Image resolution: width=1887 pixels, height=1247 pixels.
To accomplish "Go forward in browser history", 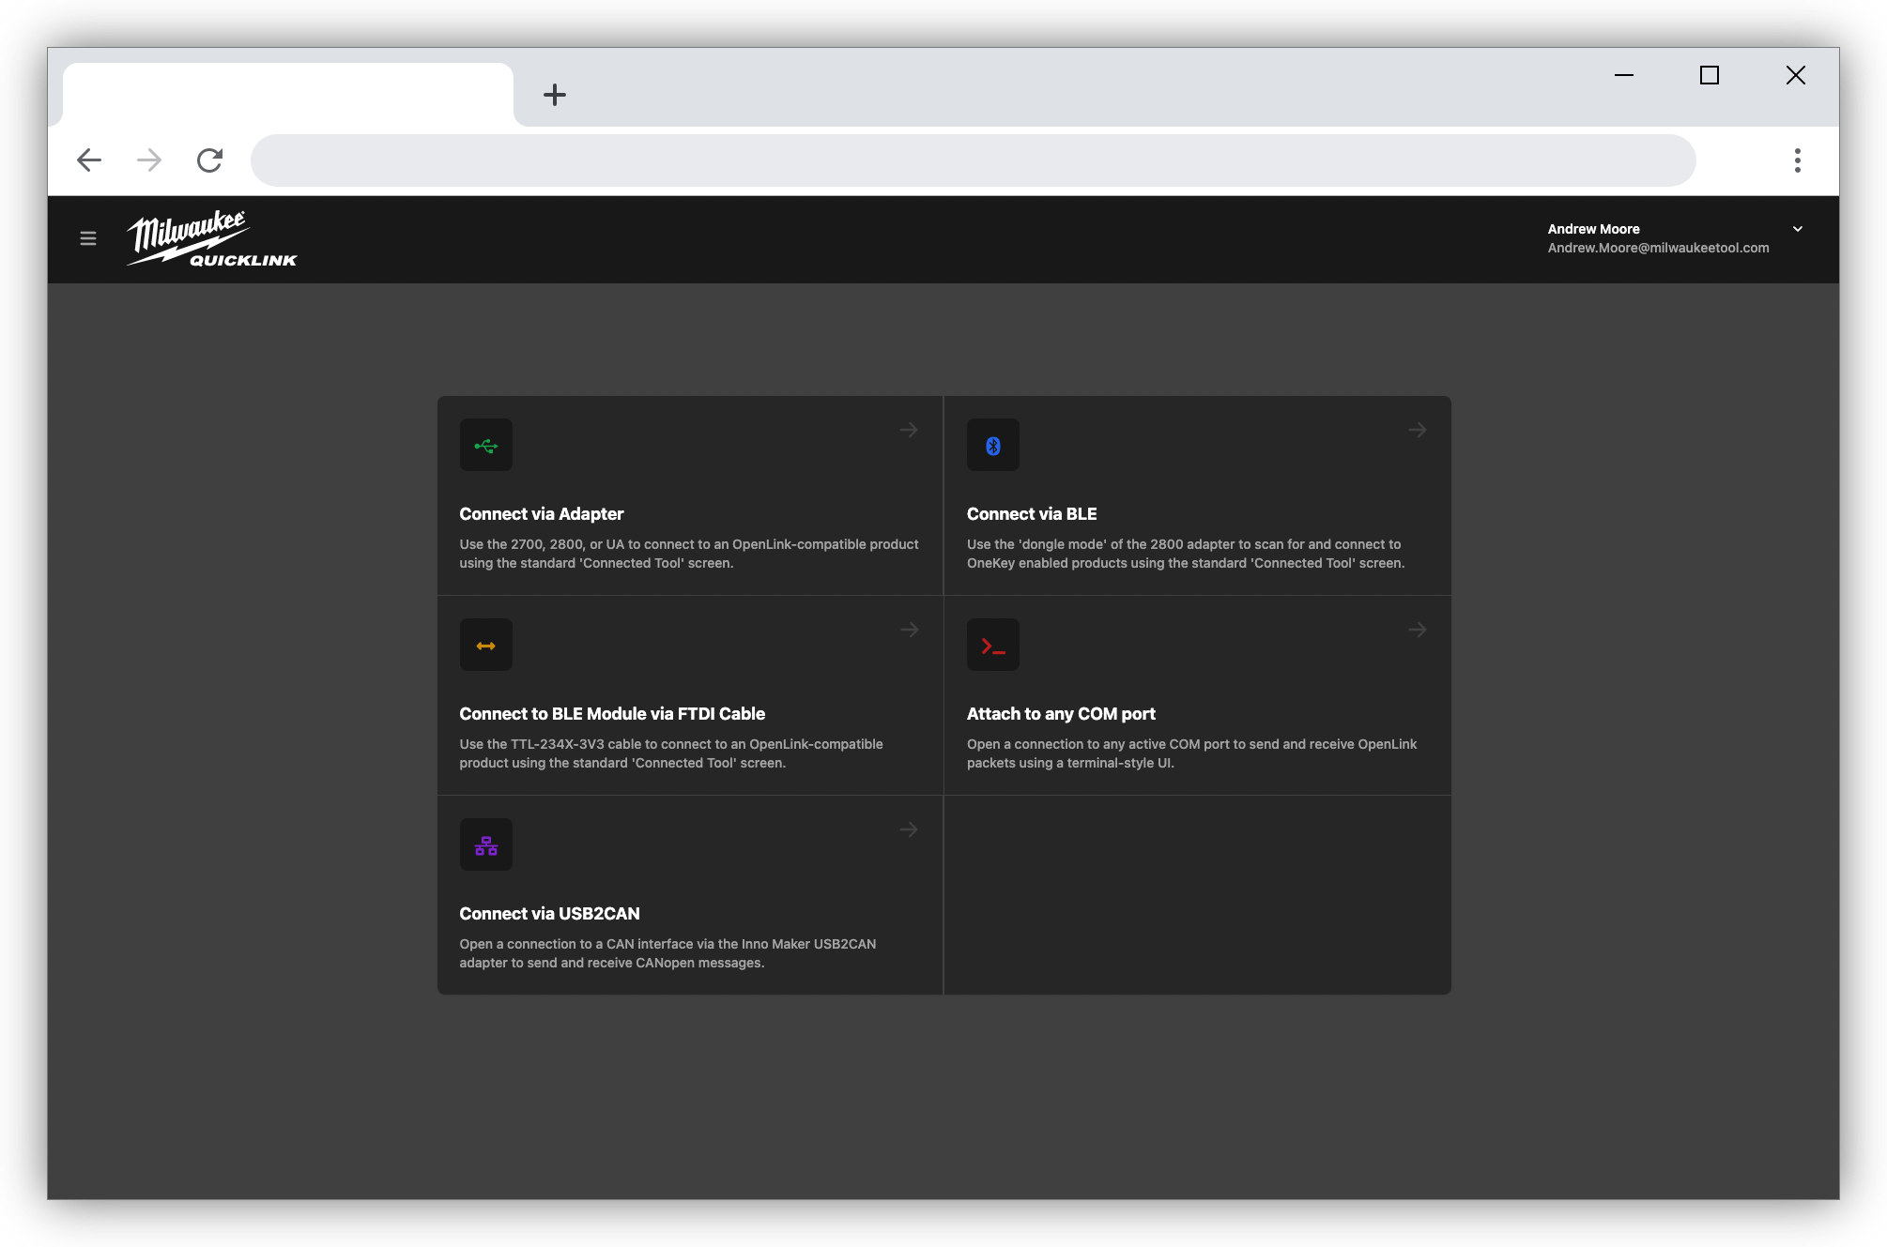I will (x=149, y=160).
